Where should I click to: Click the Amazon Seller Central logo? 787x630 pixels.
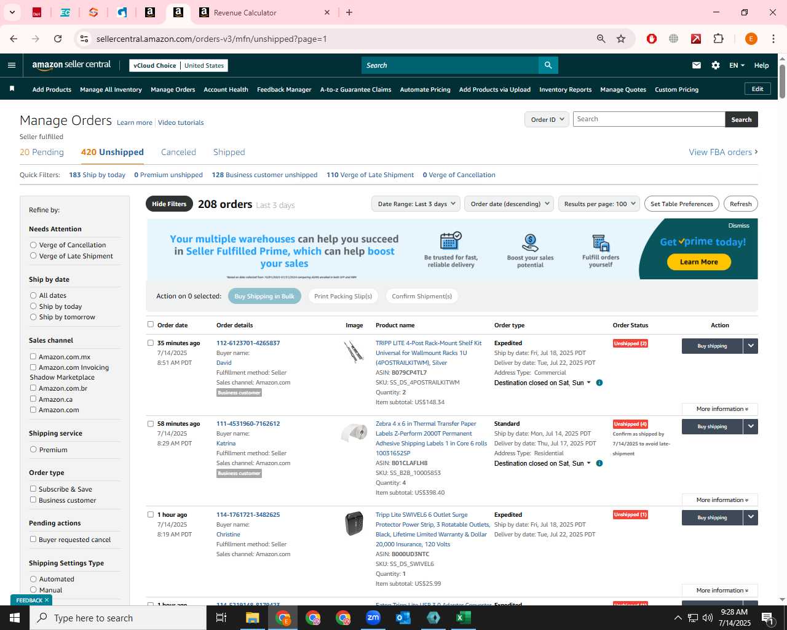point(71,65)
